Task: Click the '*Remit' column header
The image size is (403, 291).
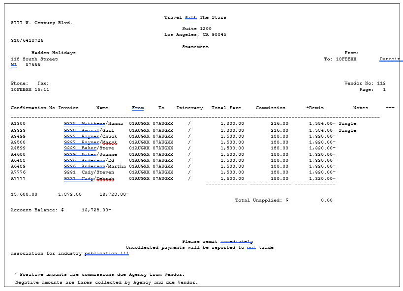Action: click(315, 108)
